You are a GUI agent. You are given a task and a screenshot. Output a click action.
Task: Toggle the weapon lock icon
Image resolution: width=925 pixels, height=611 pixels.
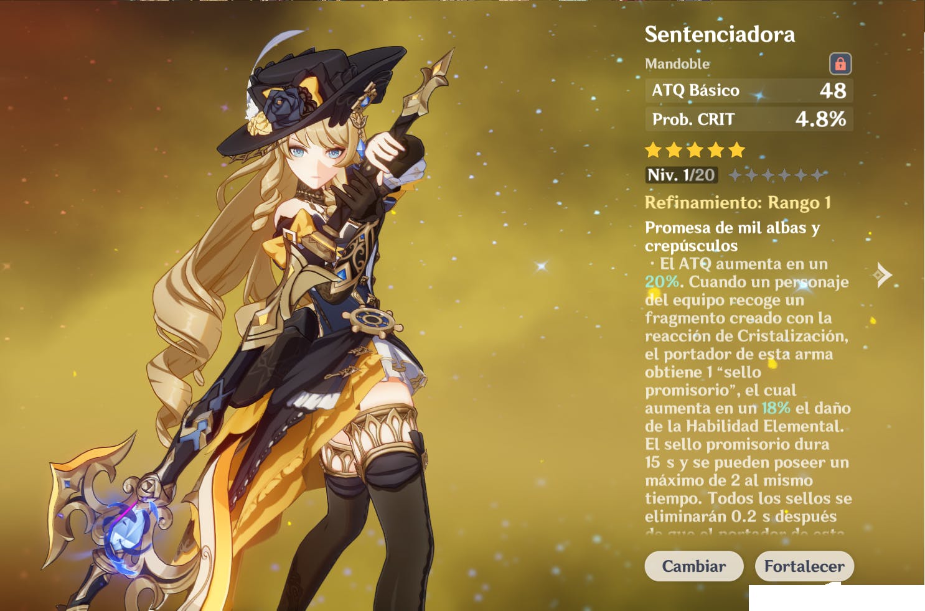point(840,63)
